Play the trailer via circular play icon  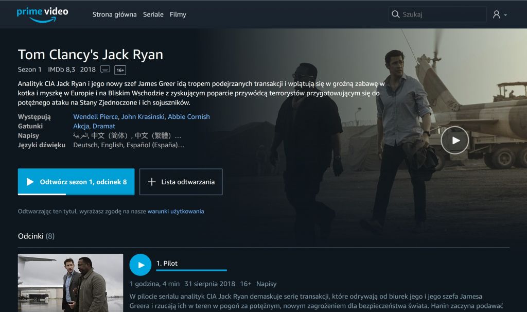tap(455, 140)
